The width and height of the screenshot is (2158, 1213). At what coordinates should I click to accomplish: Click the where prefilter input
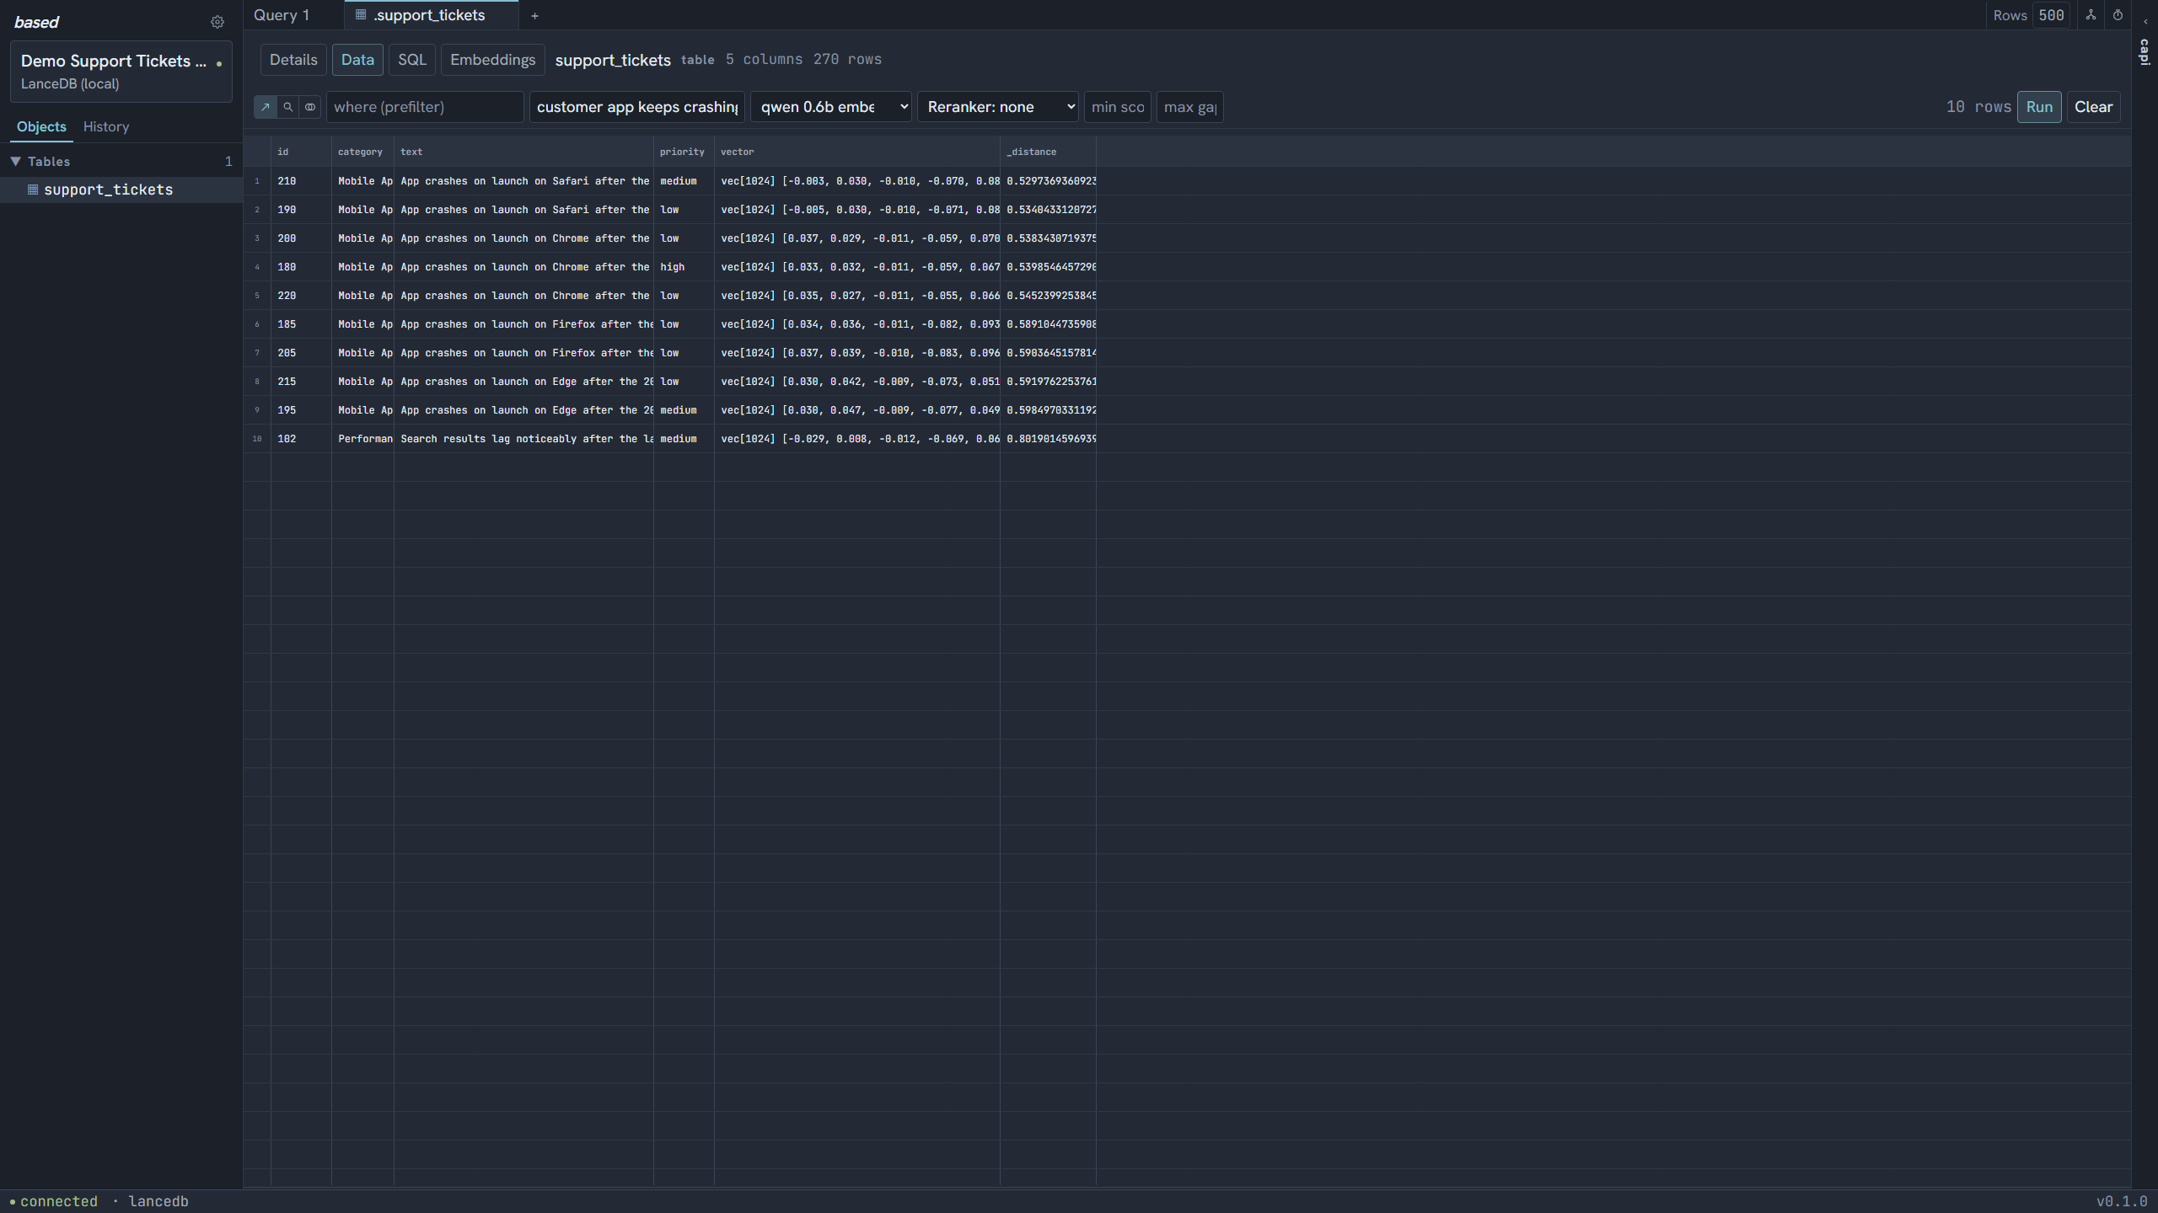[425, 107]
